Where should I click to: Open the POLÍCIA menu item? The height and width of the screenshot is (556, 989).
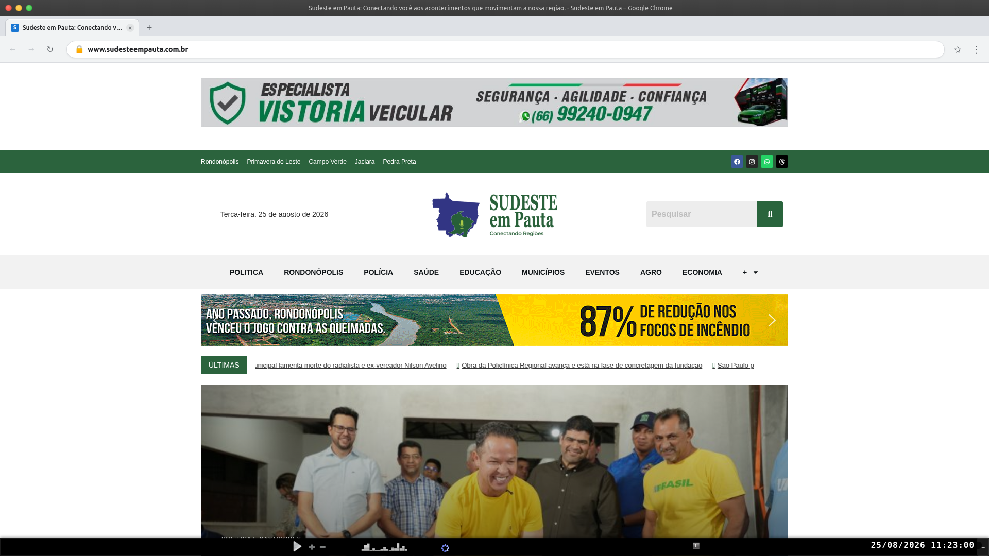coord(378,272)
